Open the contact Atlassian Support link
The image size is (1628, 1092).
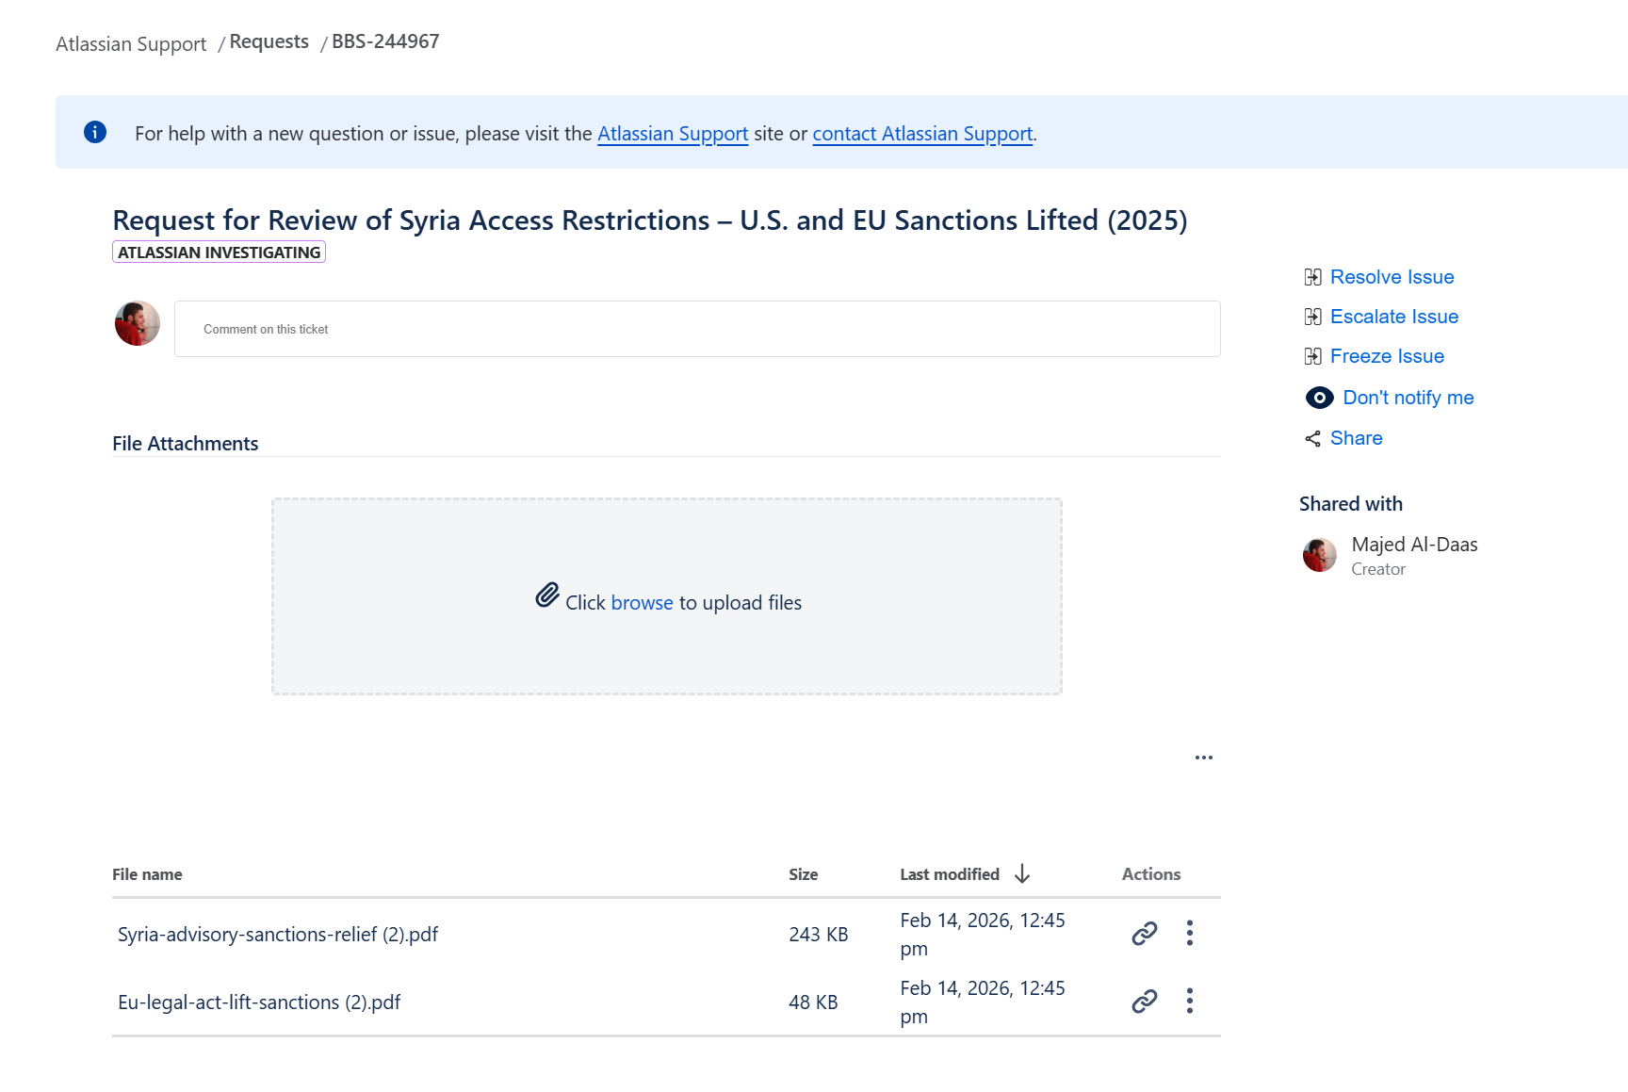coord(921,134)
